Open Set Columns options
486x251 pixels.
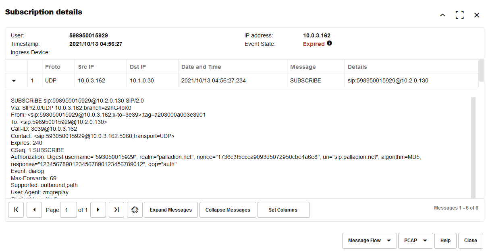pos(283,210)
